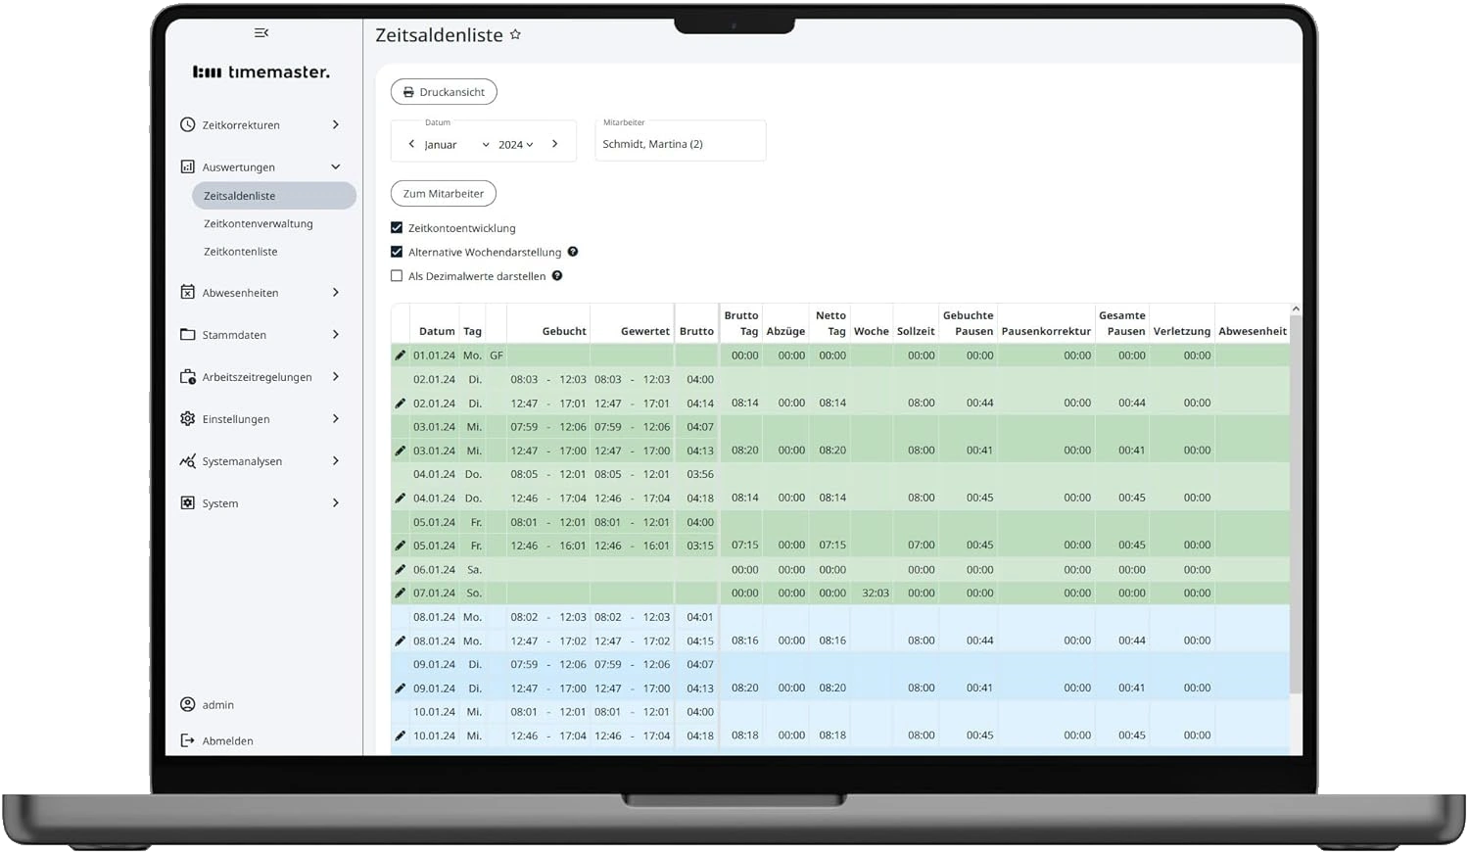
Task: Click the Druckansicht button
Action: tap(444, 92)
